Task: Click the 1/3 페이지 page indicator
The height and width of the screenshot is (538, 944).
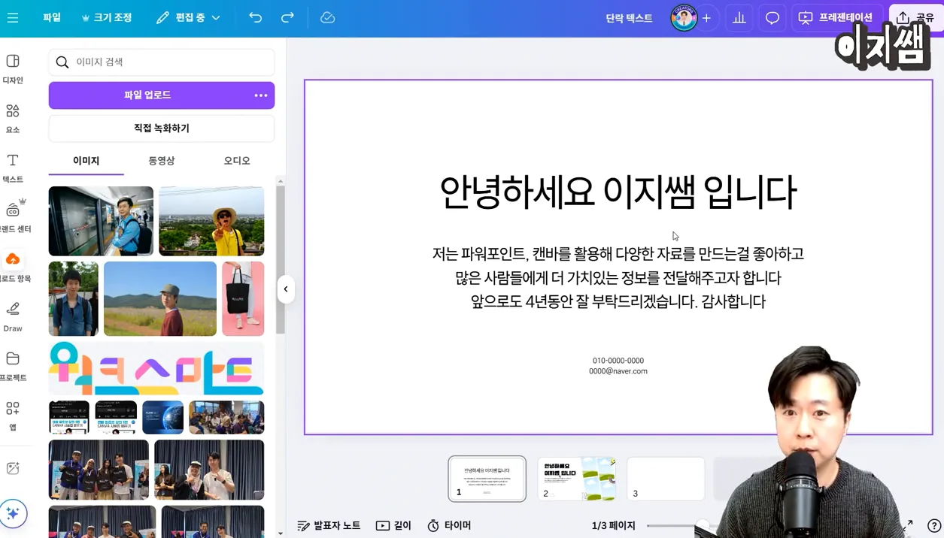Action: pyautogui.click(x=613, y=526)
